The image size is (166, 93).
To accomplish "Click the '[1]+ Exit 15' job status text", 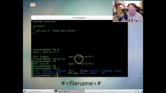I will coord(41,64).
